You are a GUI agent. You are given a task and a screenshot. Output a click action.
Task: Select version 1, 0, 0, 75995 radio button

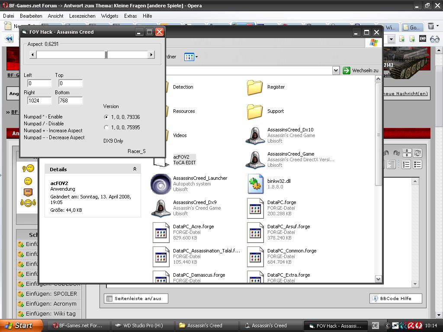(x=106, y=128)
